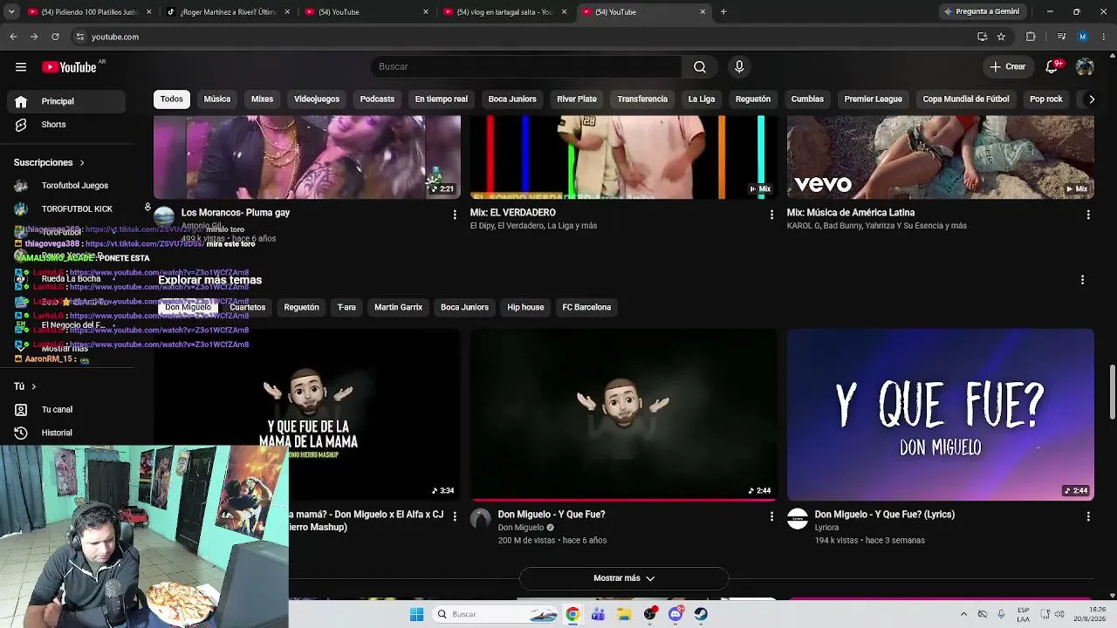Screen dimensions: 1117x628
Task: Open File Explorer from the taskbar
Action: [624, 614]
